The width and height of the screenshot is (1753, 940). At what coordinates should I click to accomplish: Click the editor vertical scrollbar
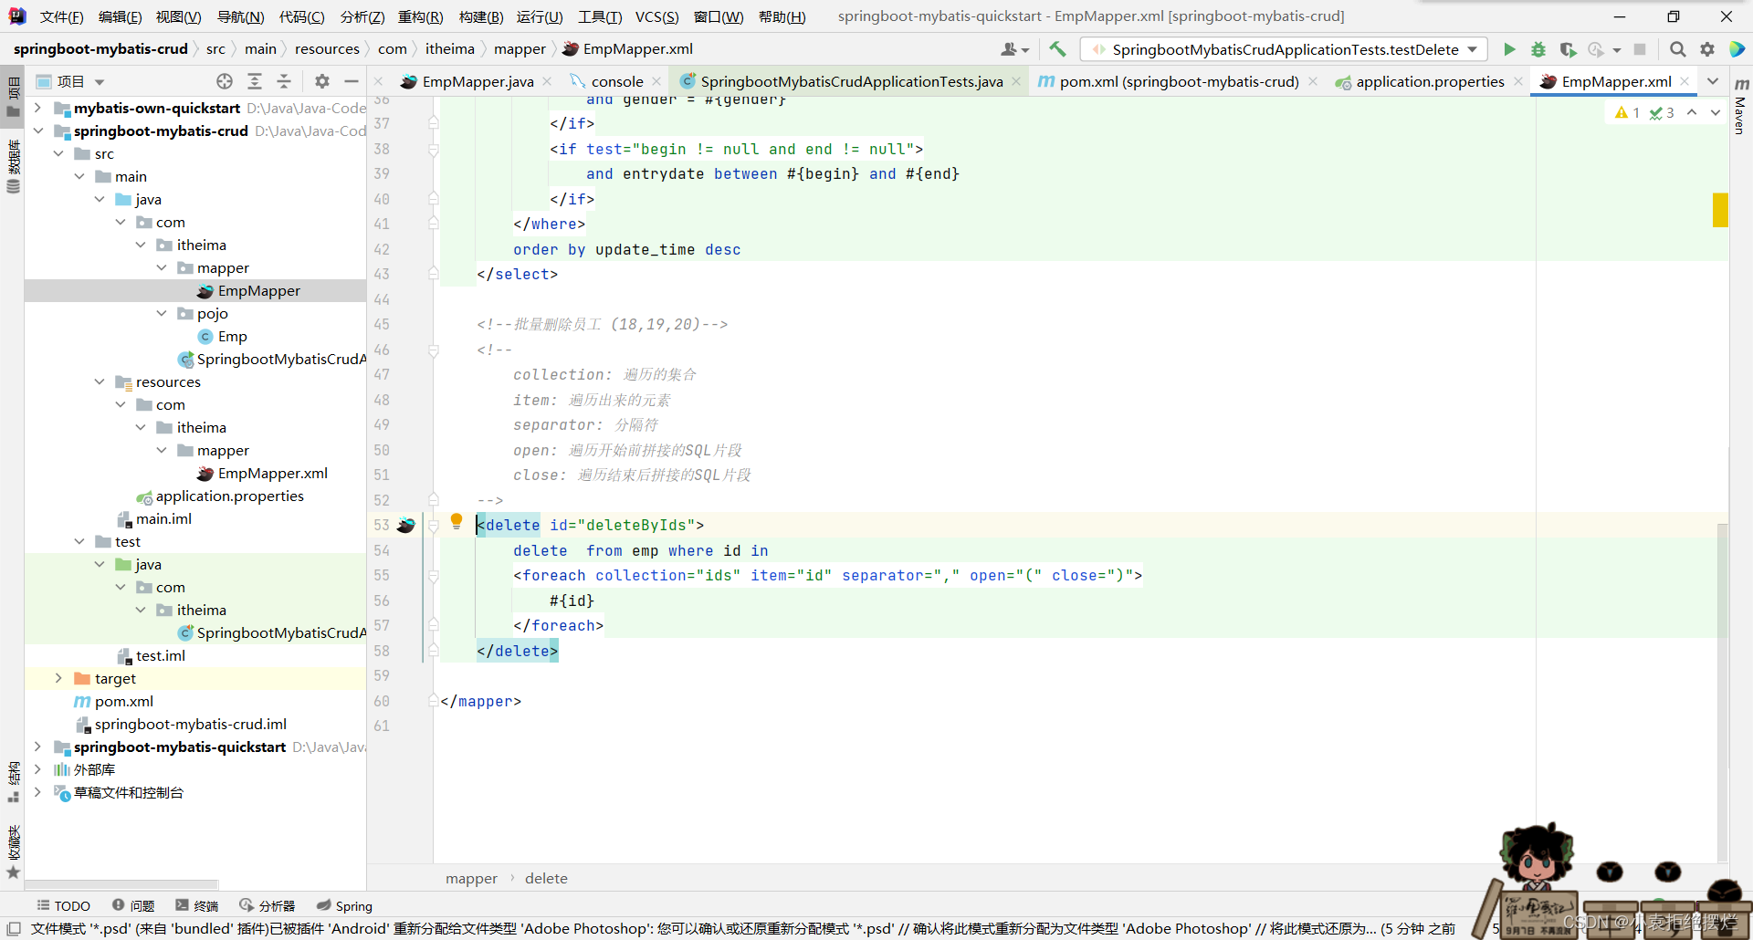point(1722,692)
